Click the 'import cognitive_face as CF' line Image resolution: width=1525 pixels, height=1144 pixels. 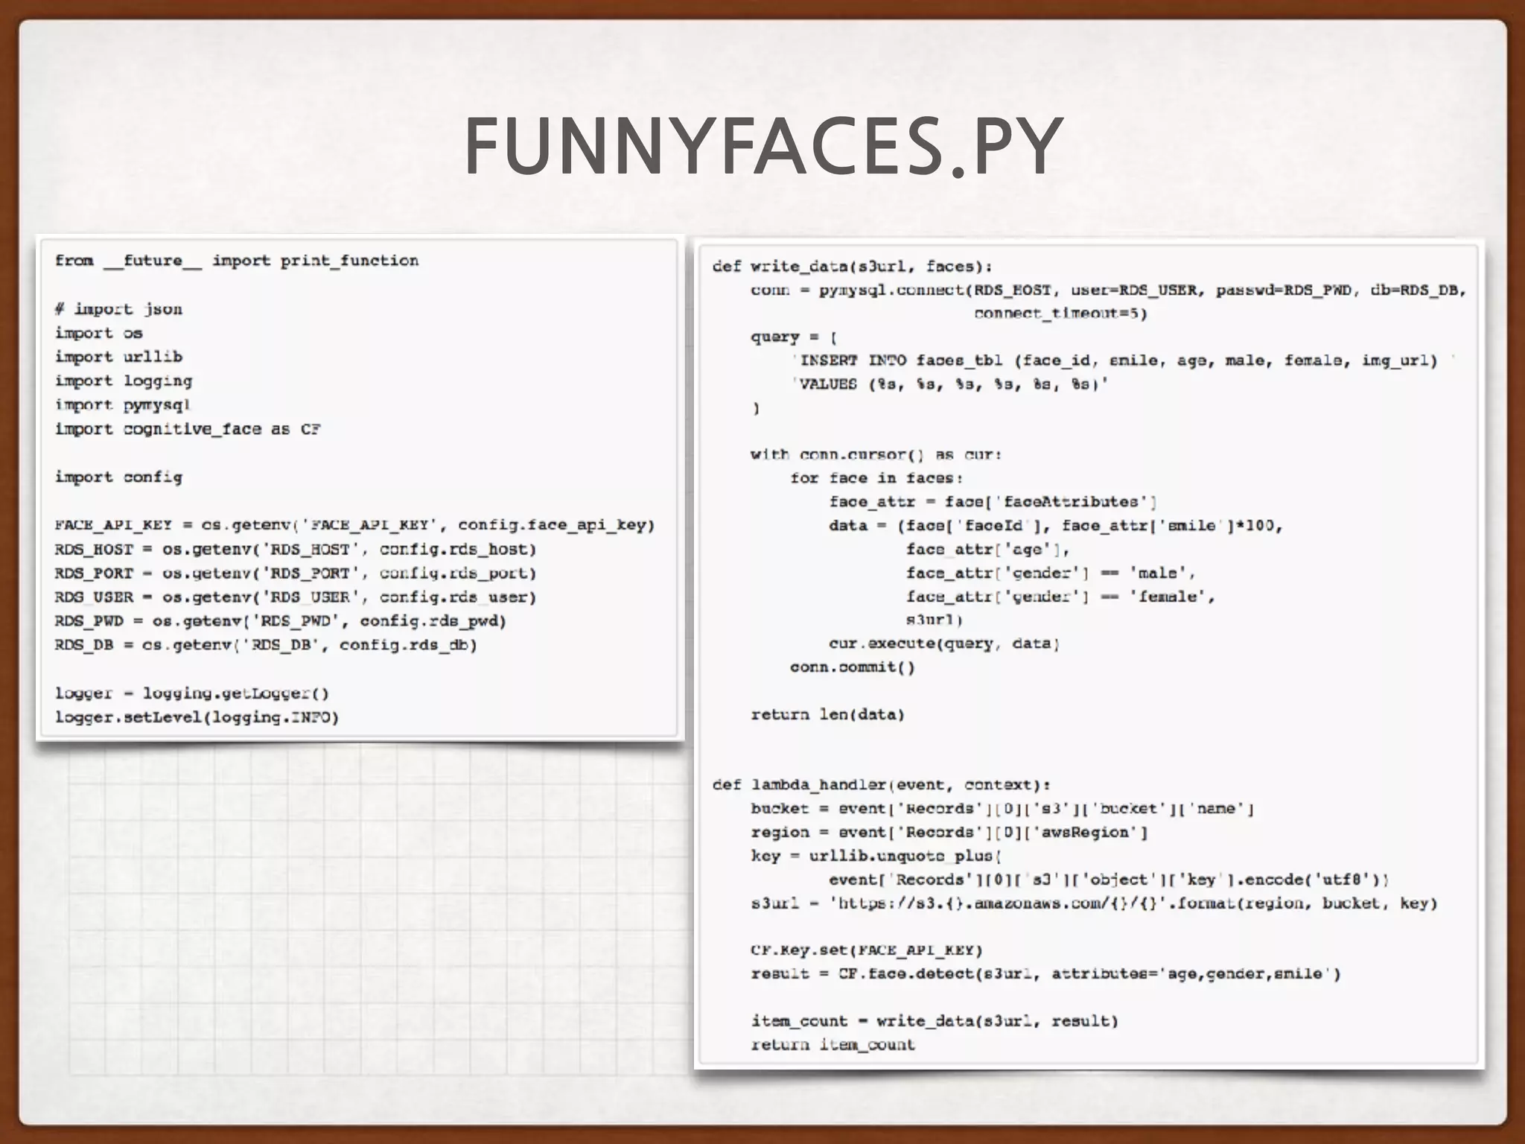(x=188, y=429)
